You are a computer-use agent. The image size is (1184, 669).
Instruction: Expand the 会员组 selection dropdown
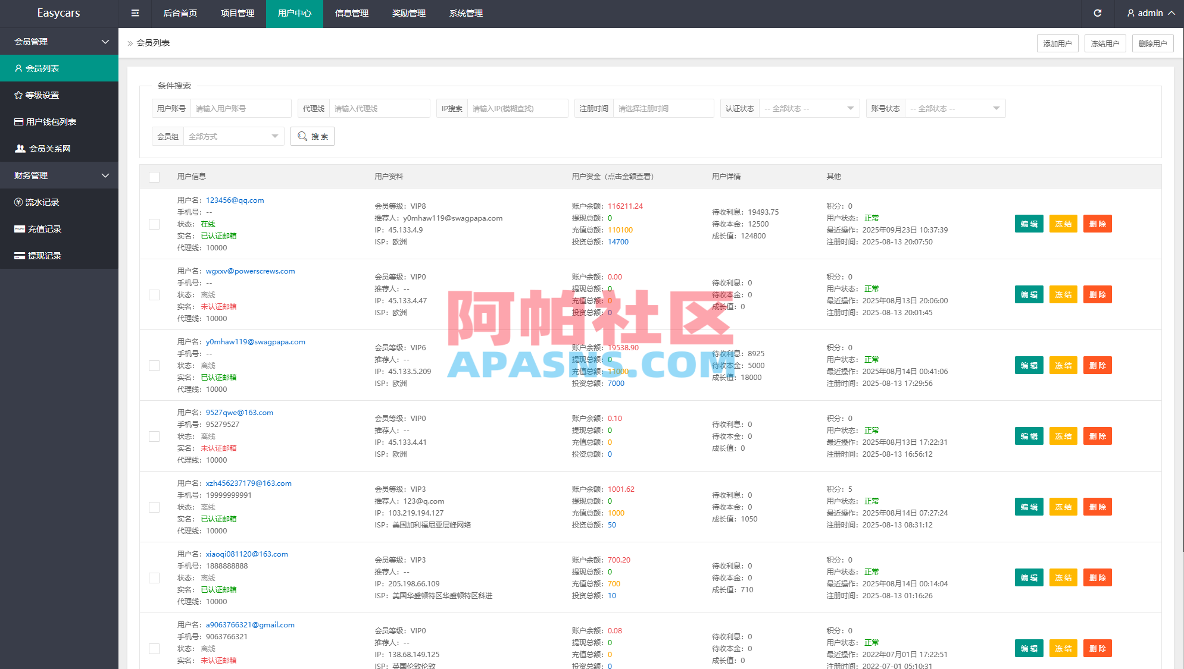[233, 136]
